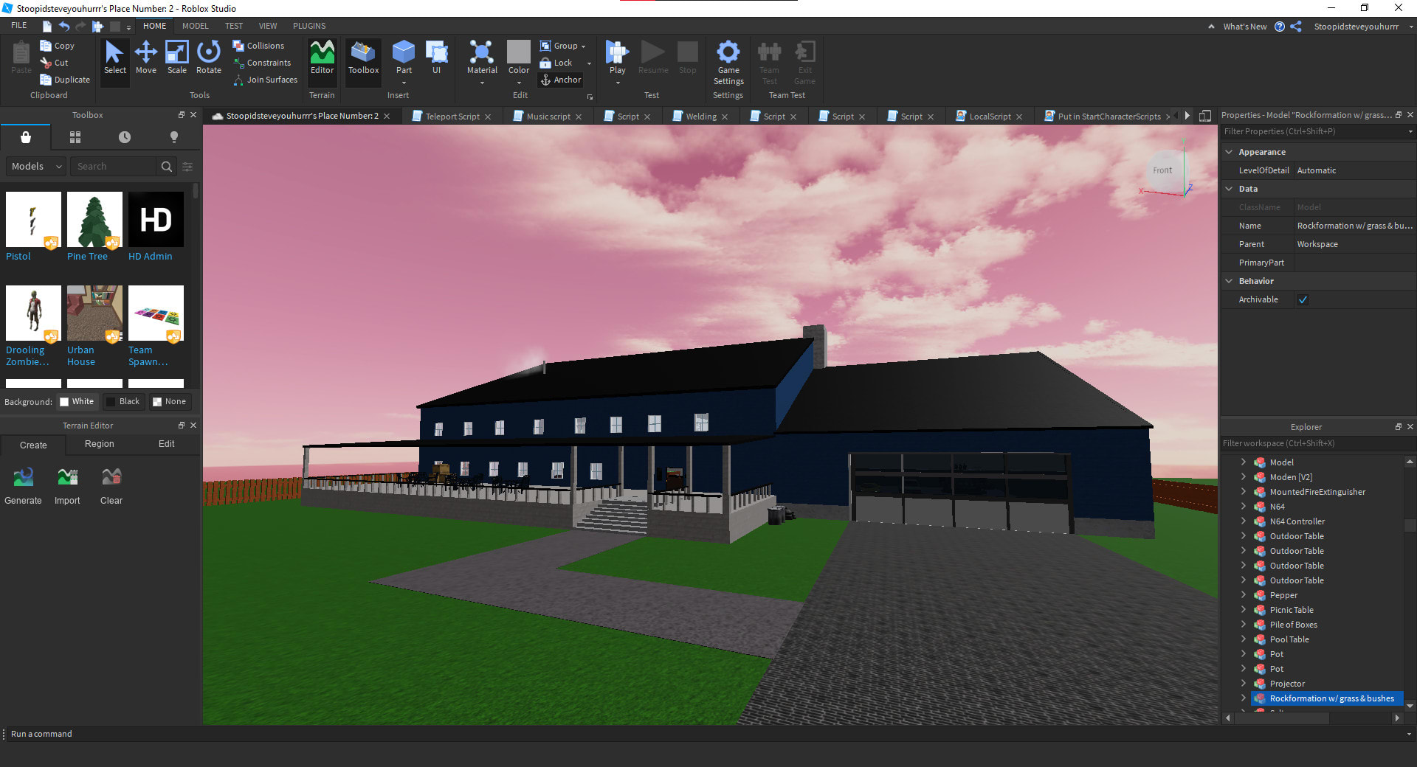Expand the Pile of Boxes item
The height and width of the screenshot is (767, 1417).
(x=1244, y=625)
